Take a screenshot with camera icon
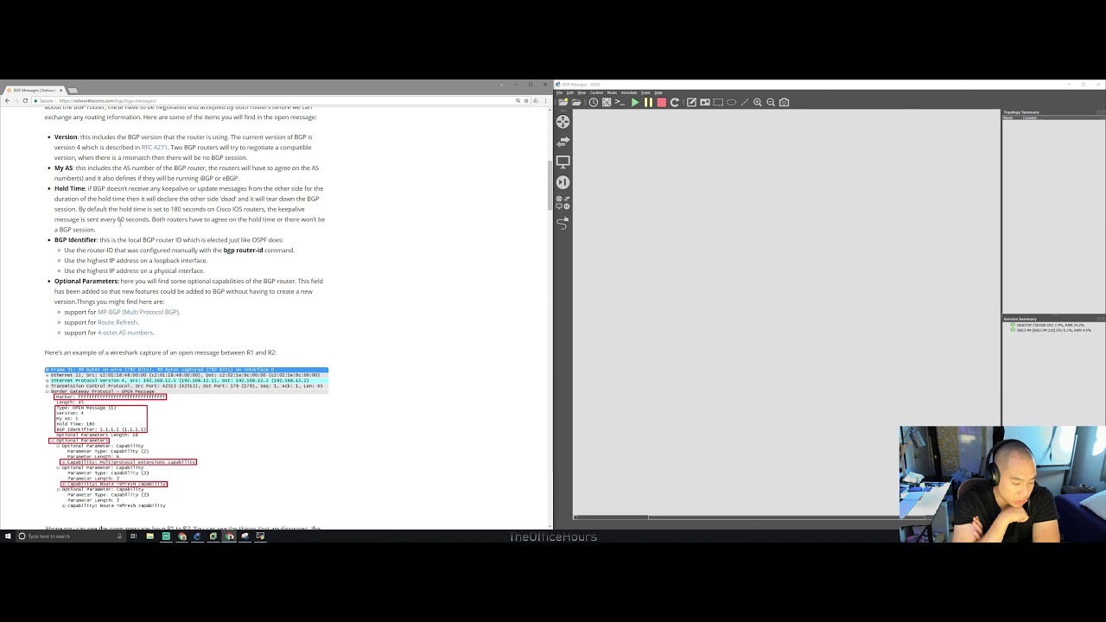The image size is (1106, 622). tap(785, 102)
